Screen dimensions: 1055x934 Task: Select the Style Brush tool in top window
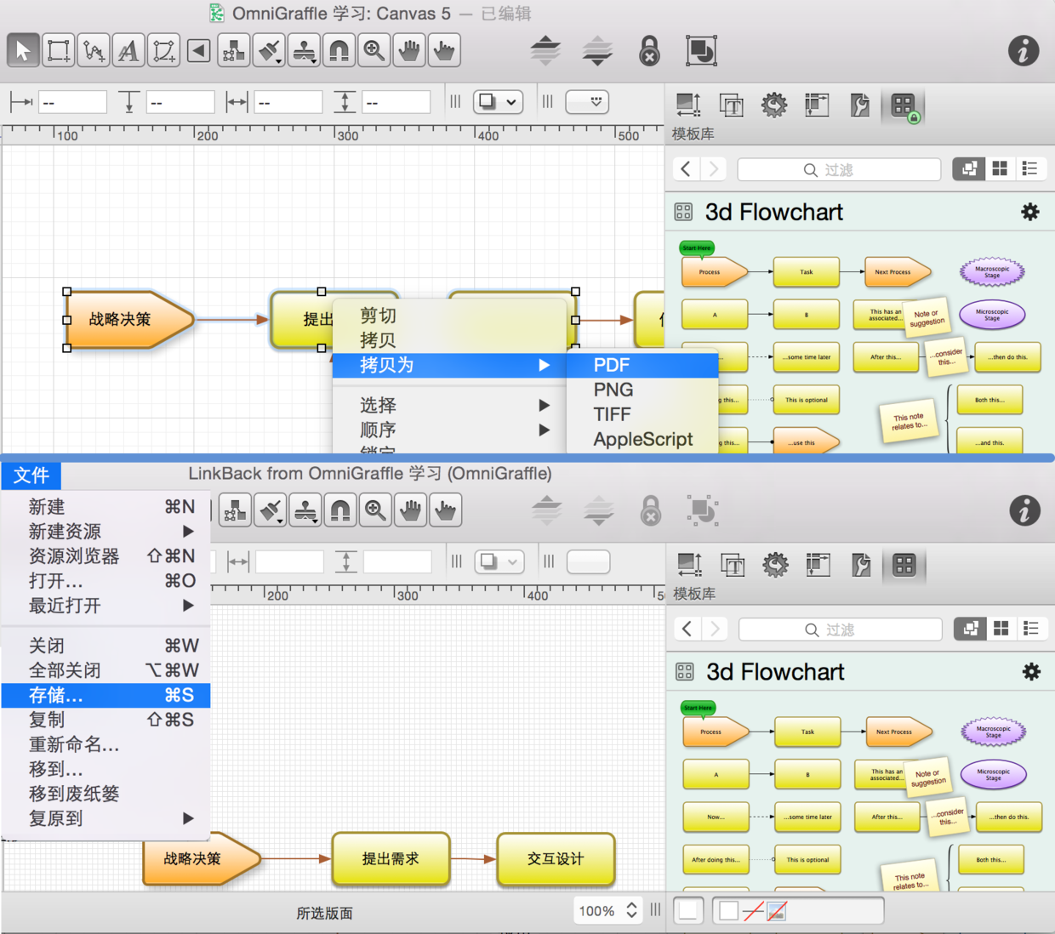269,50
